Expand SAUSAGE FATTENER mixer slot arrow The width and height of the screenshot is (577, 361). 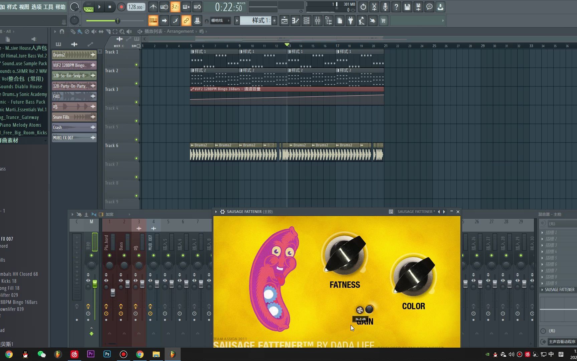pos(542,290)
